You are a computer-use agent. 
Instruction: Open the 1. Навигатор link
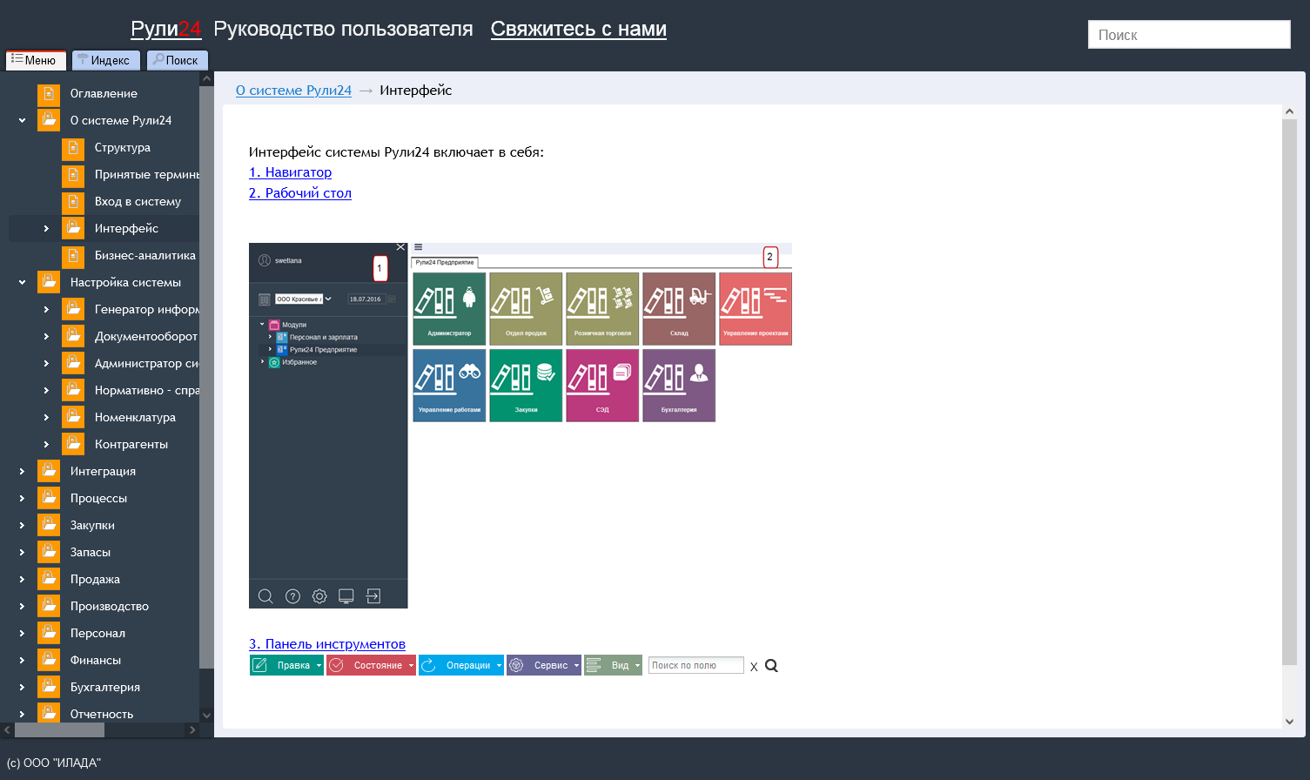pyautogui.click(x=290, y=172)
